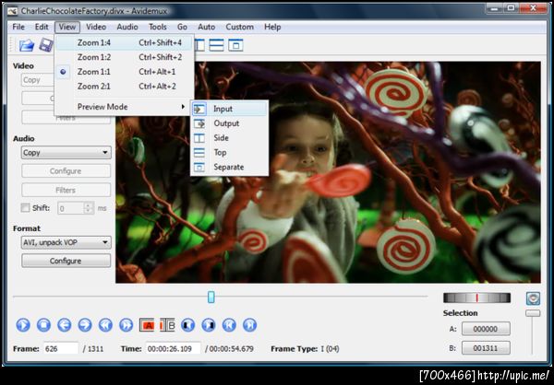Click the audio speaker icon above volume
554x385 pixels.
pyautogui.click(x=533, y=298)
